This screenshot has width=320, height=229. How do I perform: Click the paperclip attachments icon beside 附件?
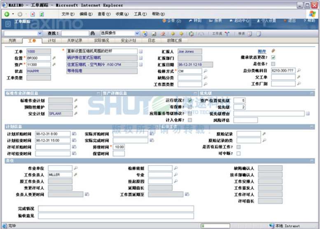[273, 51]
